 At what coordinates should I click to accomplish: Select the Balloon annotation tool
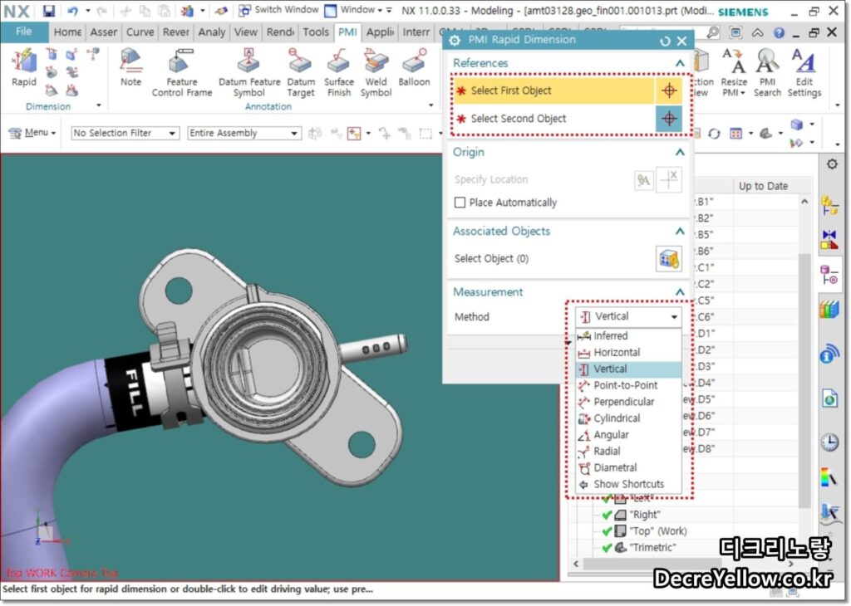point(414,67)
